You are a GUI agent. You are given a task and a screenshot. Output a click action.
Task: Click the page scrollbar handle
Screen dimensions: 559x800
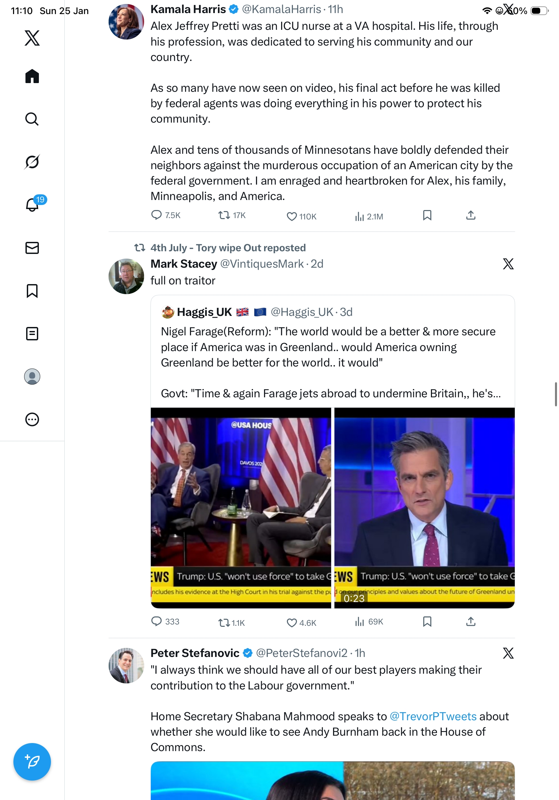(x=556, y=394)
